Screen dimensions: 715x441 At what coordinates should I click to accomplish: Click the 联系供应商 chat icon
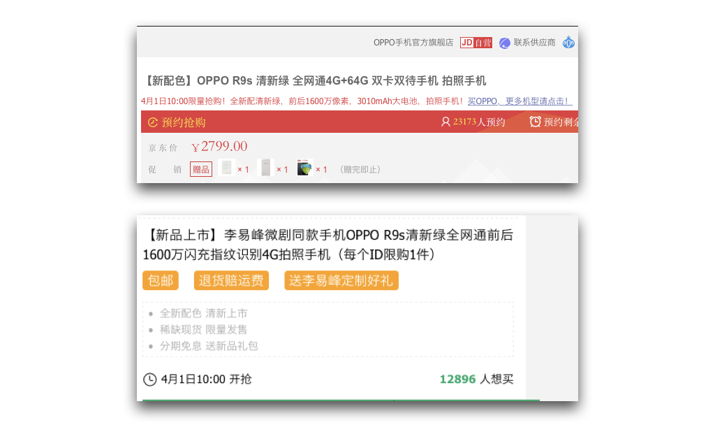[504, 43]
